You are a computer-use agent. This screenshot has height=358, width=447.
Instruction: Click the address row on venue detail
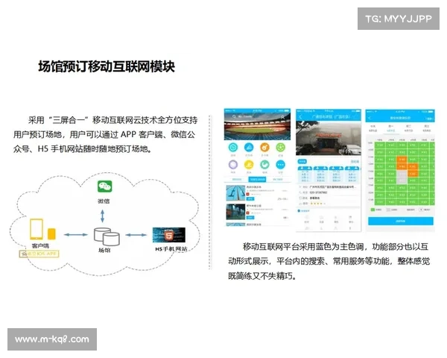[x=329, y=187]
